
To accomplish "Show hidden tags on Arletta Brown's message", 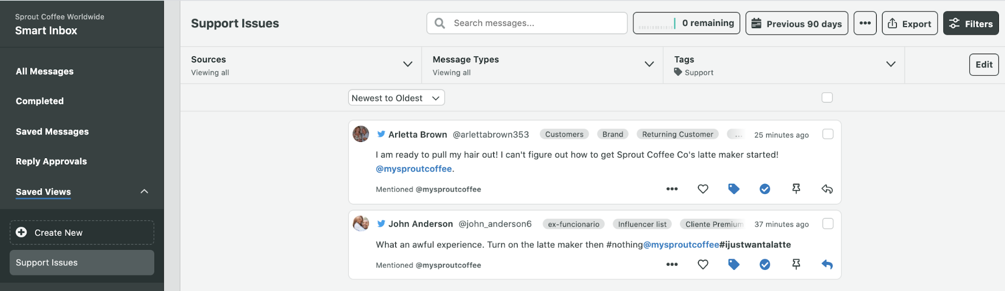I will click(736, 134).
